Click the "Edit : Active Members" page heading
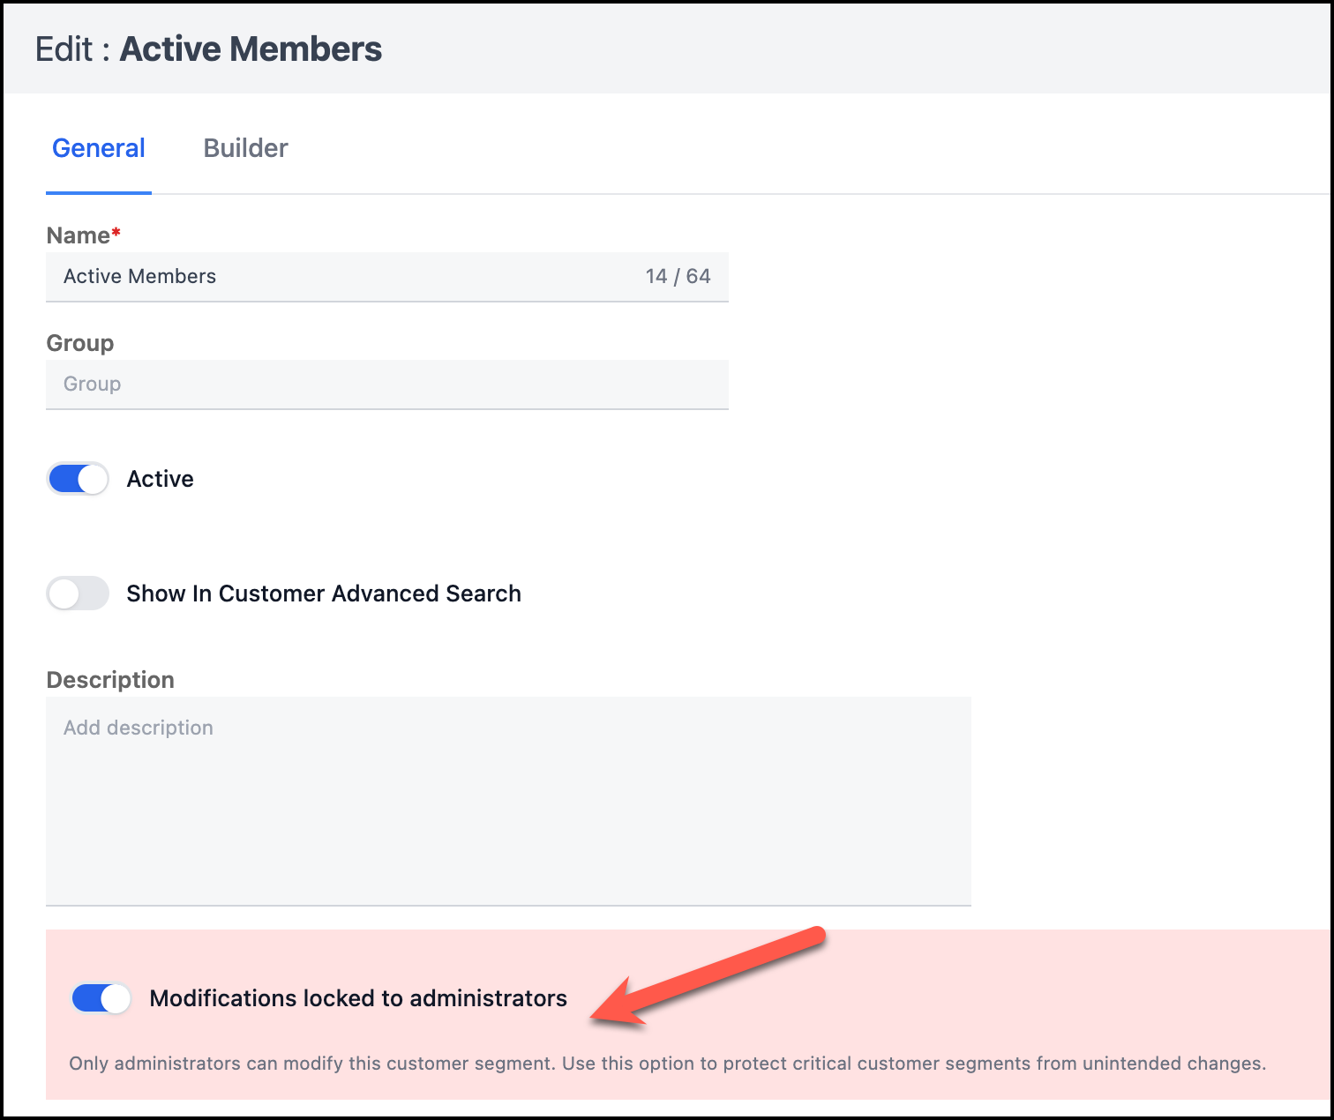 (208, 49)
